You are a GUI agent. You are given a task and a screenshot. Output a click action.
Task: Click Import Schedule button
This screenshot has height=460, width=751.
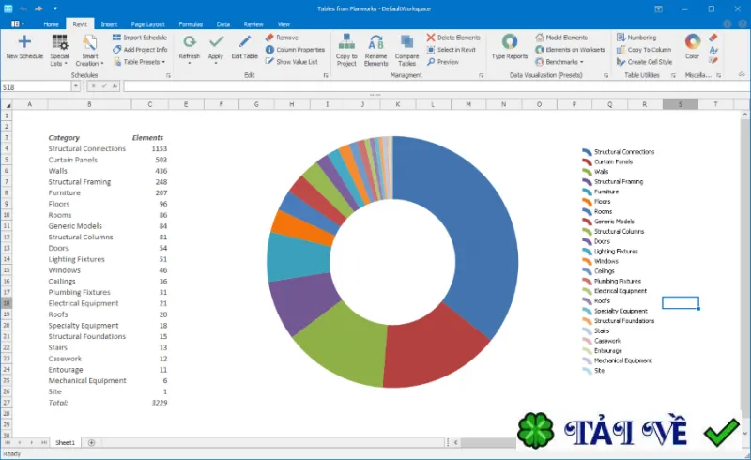coord(139,38)
